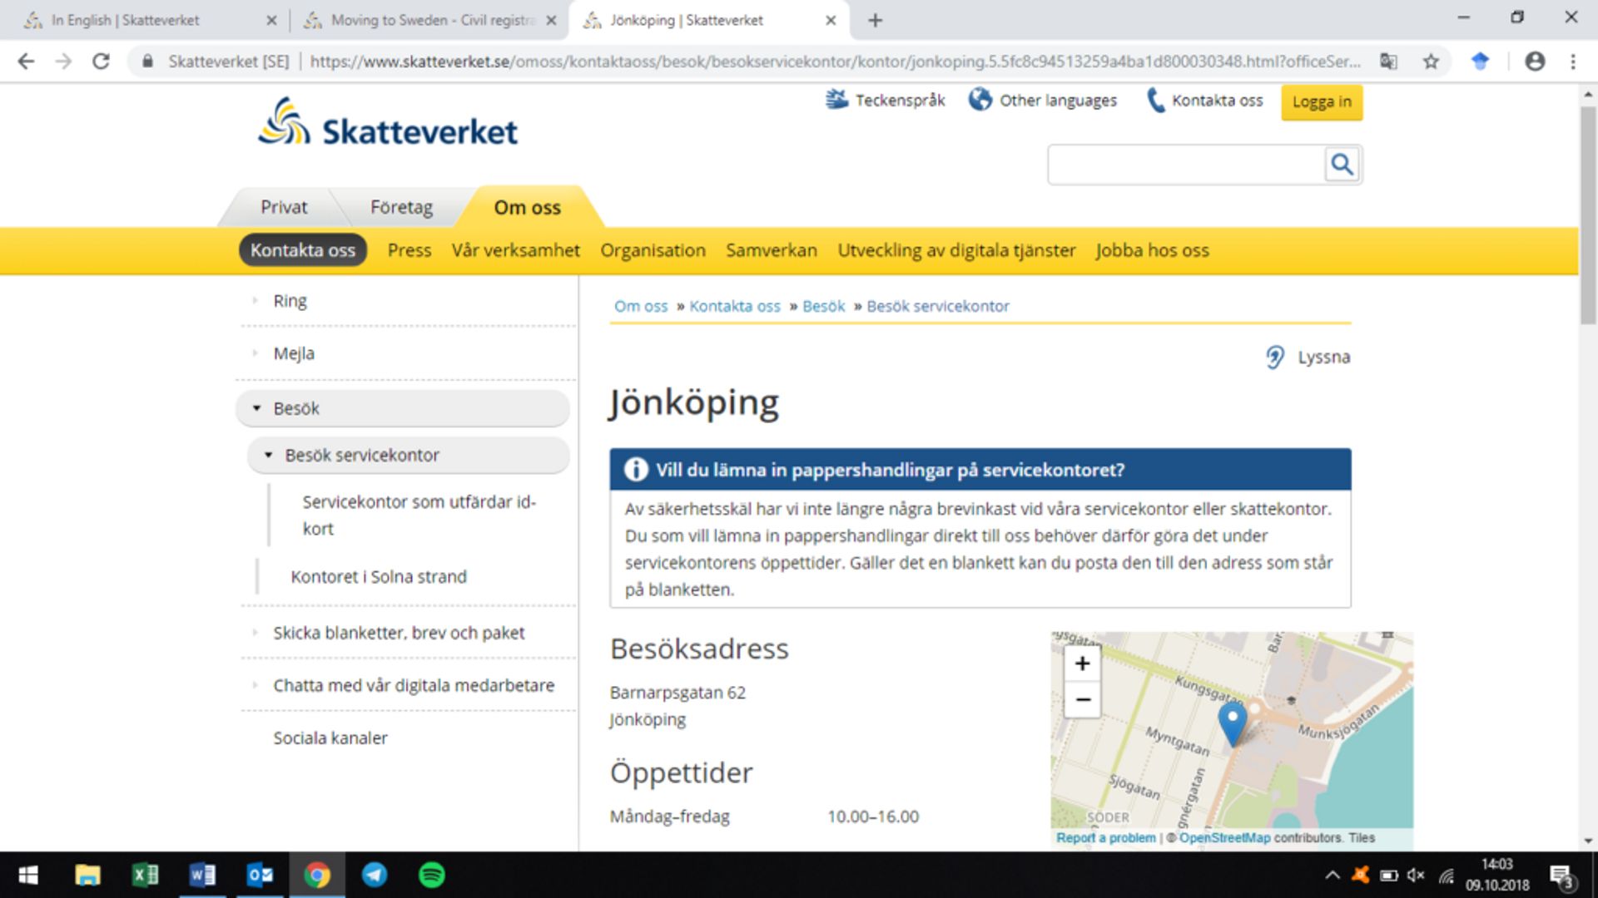Open Servicekontor som utfärdar id-kort
The image size is (1598, 898).
tap(419, 515)
